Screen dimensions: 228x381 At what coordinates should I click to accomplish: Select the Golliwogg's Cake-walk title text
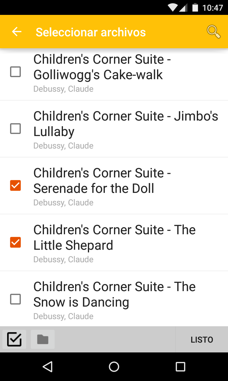(102, 67)
